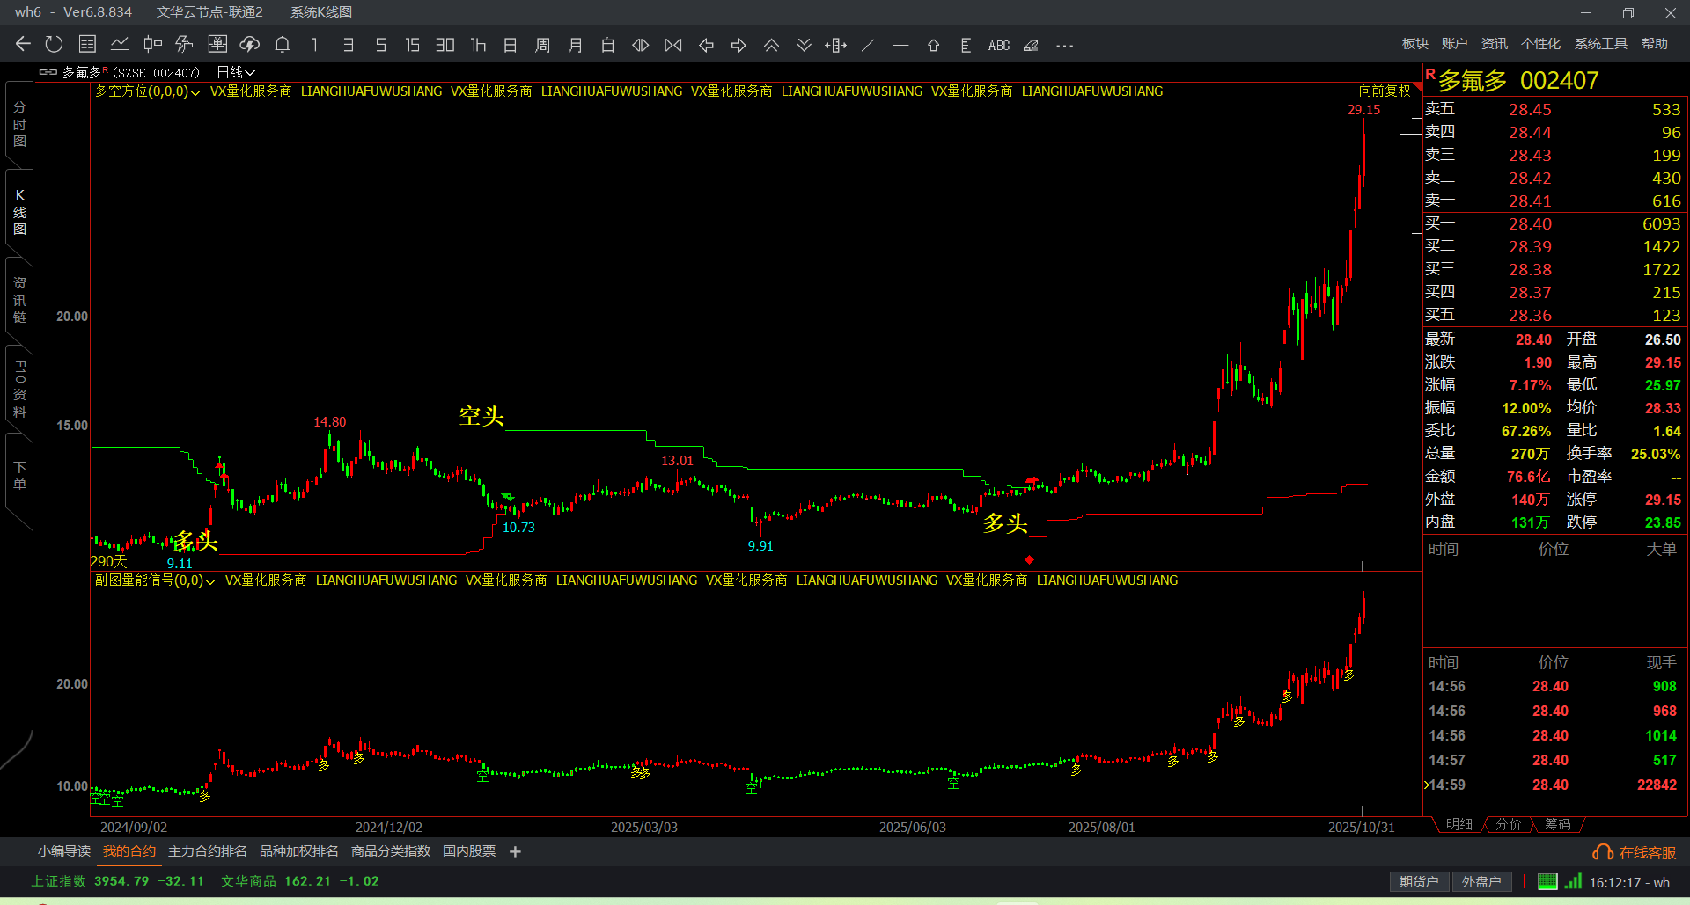Expand the 日线 period dropdown

[236, 72]
